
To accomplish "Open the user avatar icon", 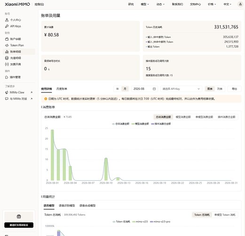I will click(x=240, y=4).
